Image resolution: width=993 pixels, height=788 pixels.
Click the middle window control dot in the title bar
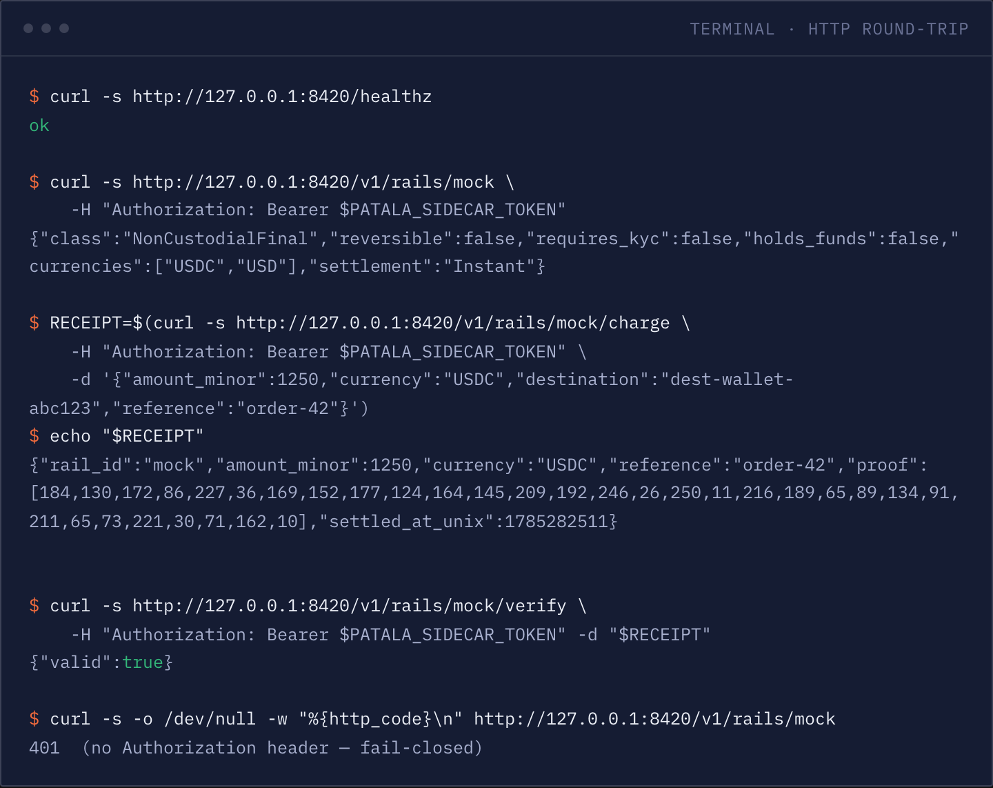(x=46, y=28)
